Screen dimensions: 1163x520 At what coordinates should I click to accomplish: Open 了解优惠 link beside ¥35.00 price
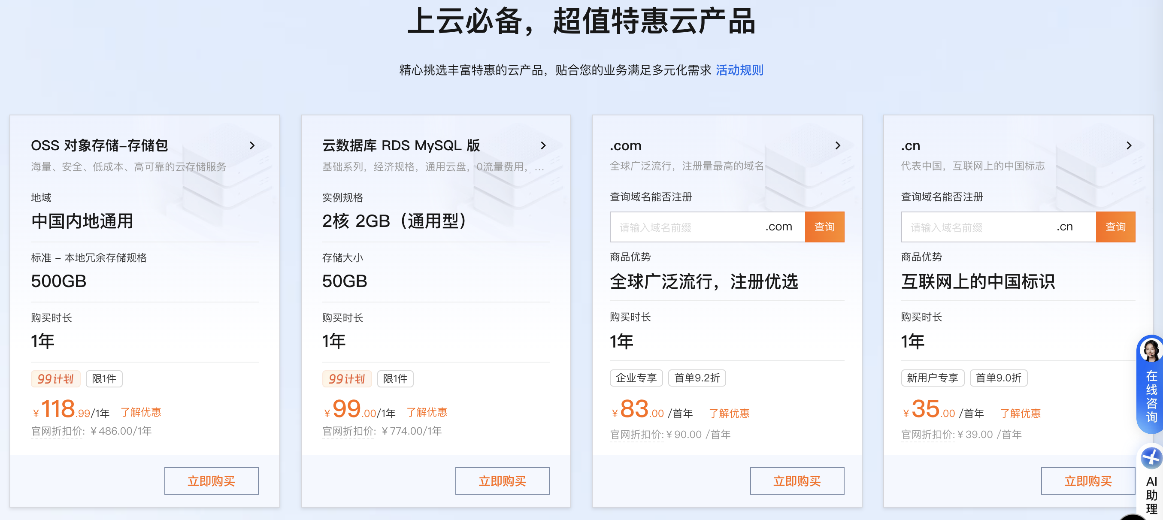(1020, 413)
